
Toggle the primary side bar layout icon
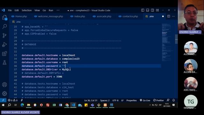pyautogui.click(x=142, y=10)
